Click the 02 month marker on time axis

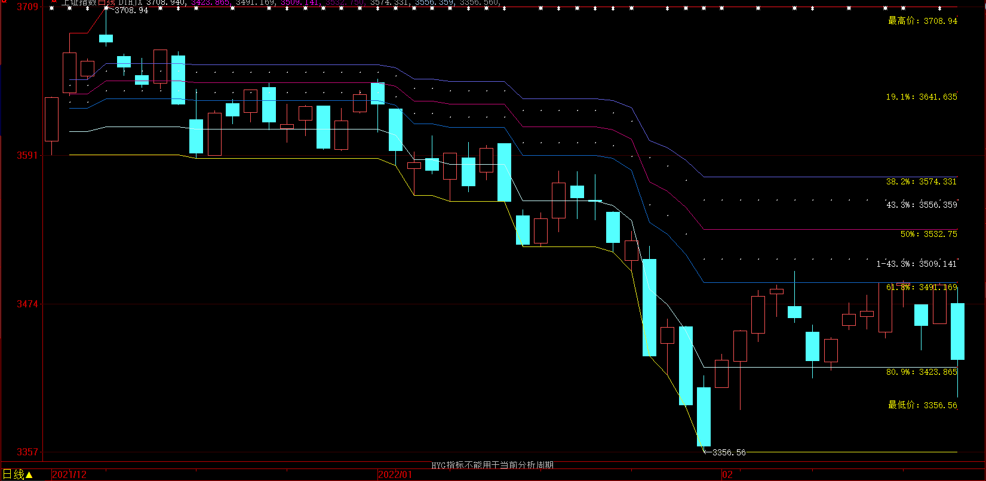pos(727,475)
